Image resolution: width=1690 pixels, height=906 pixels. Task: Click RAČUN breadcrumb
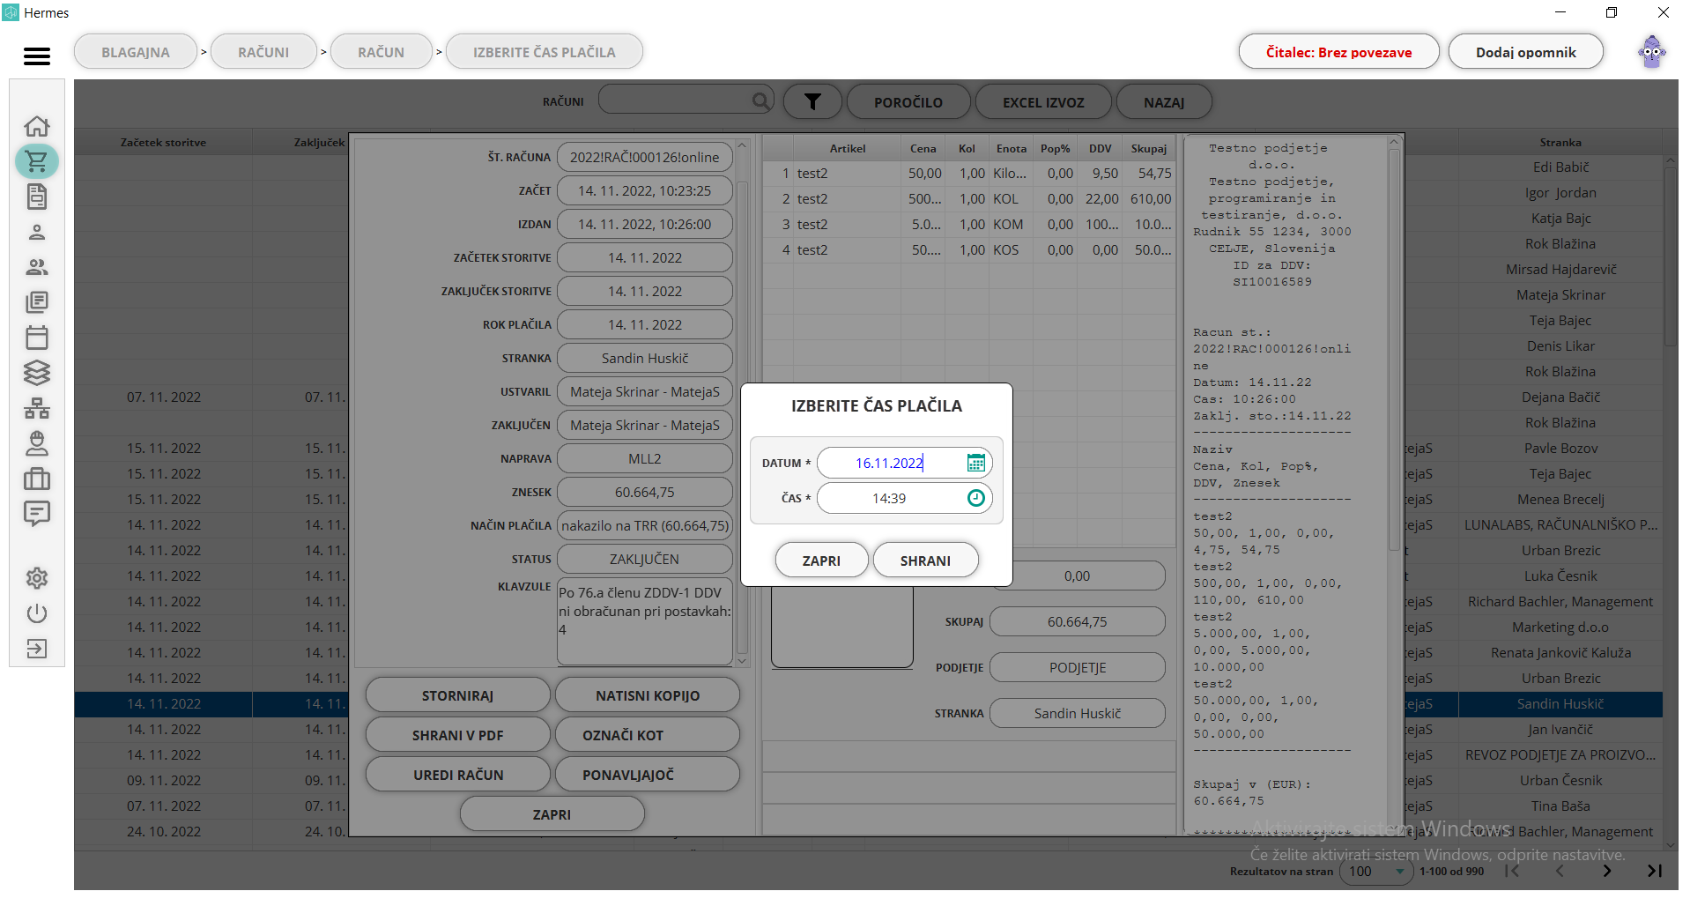tap(382, 52)
